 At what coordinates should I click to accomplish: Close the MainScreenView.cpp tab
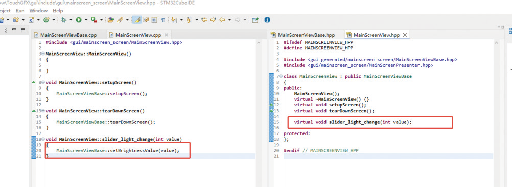(x=166, y=35)
